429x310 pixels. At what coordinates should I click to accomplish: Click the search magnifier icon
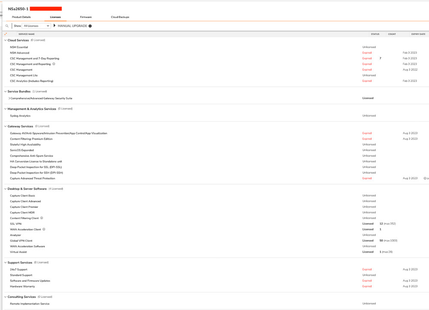(x=7, y=26)
